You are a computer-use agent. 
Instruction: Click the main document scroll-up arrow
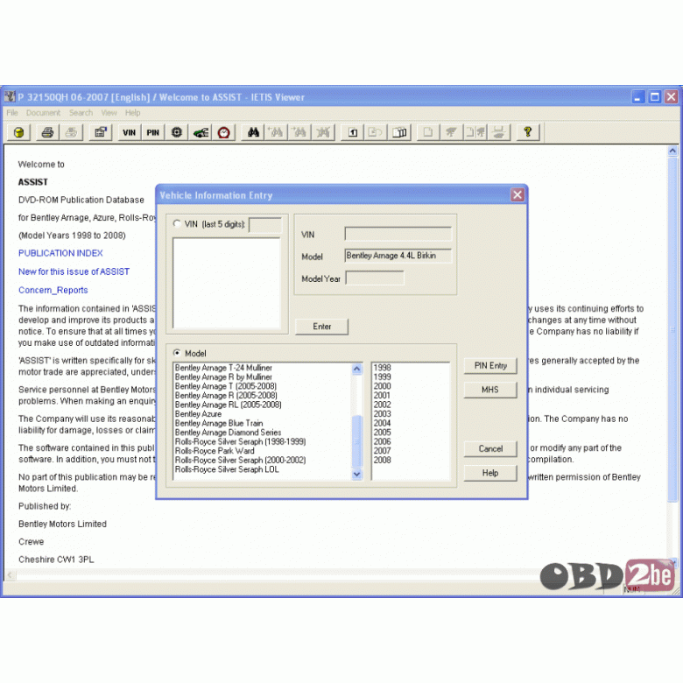coord(672,151)
